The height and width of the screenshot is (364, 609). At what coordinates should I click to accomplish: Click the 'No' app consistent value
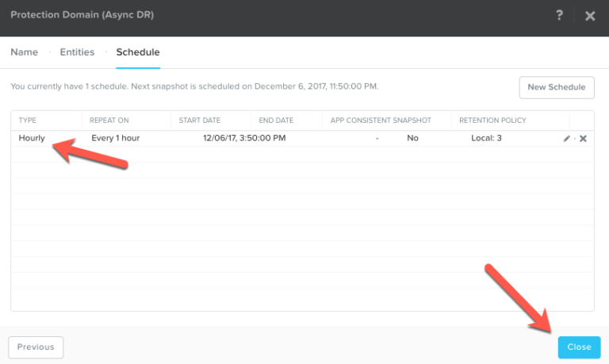(412, 138)
